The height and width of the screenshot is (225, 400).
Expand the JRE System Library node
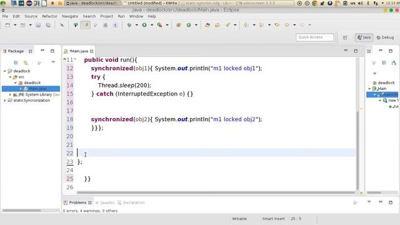10,94
